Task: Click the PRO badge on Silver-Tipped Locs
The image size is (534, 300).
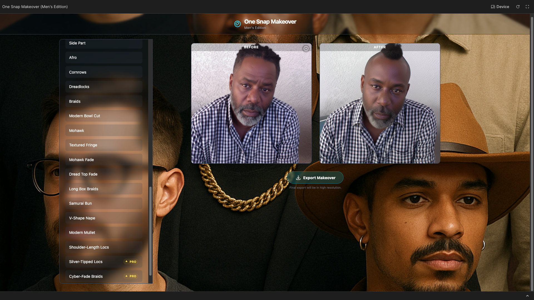Action: 131,262
